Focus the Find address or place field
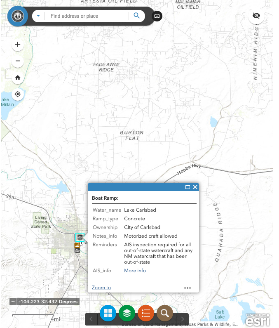The image size is (279, 328). point(86,16)
